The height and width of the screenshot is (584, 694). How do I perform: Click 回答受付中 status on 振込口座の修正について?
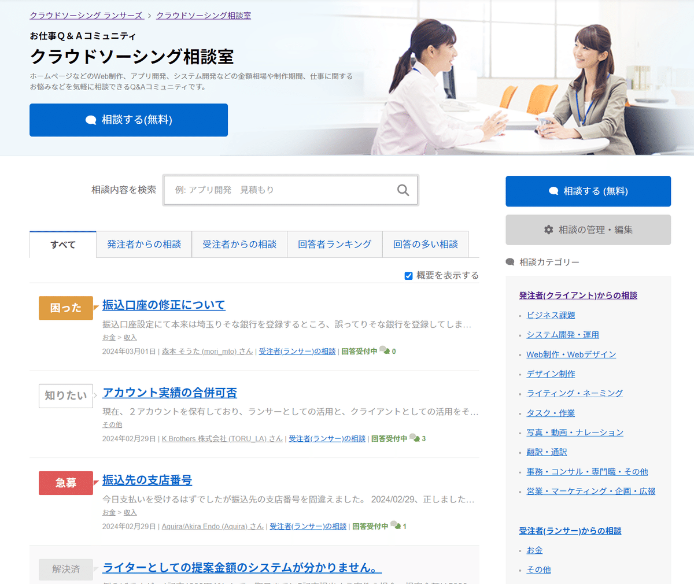[x=359, y=351]
